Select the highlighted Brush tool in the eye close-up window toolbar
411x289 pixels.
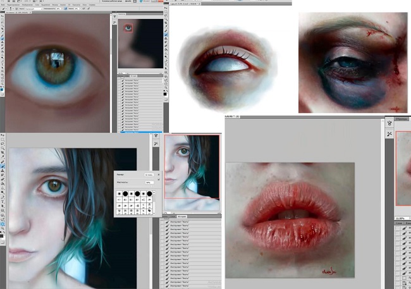(x=3, y=39)
